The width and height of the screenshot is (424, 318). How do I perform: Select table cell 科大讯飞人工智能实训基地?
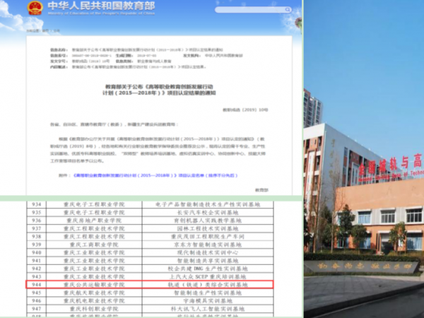point(208,309)
